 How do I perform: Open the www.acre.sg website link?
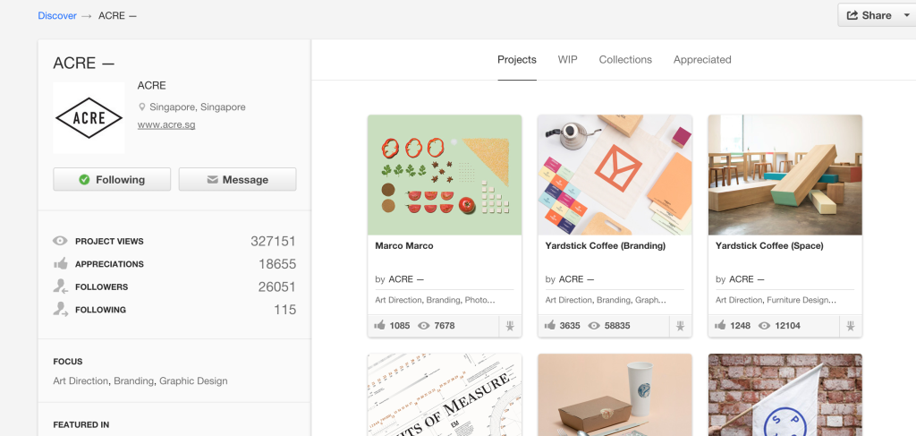tap(166, 124)
